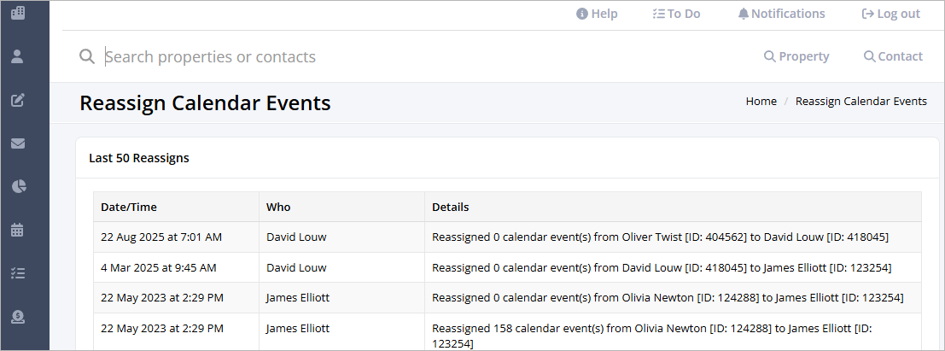Open the envelope mail icon in sidebar
945x351 pixels.
tap(18, 143)
